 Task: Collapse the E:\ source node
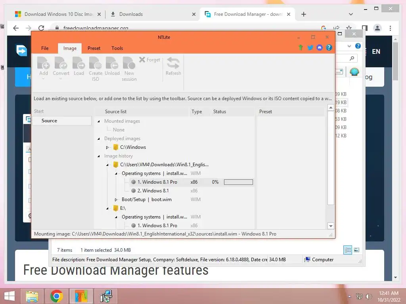point(107,208)
